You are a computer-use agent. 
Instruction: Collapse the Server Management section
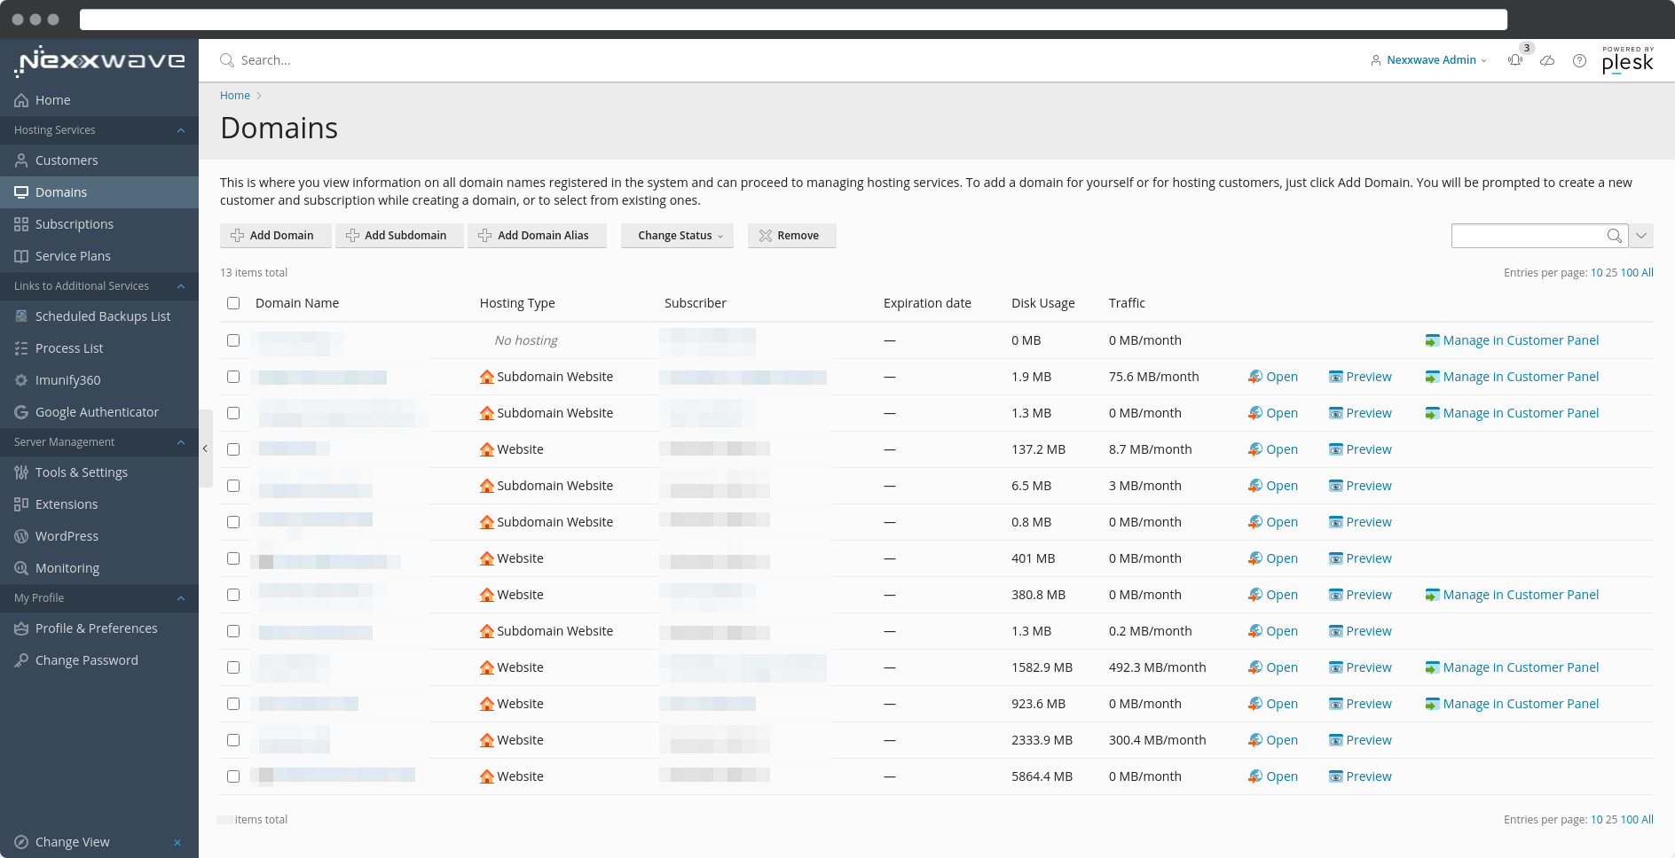181,442
